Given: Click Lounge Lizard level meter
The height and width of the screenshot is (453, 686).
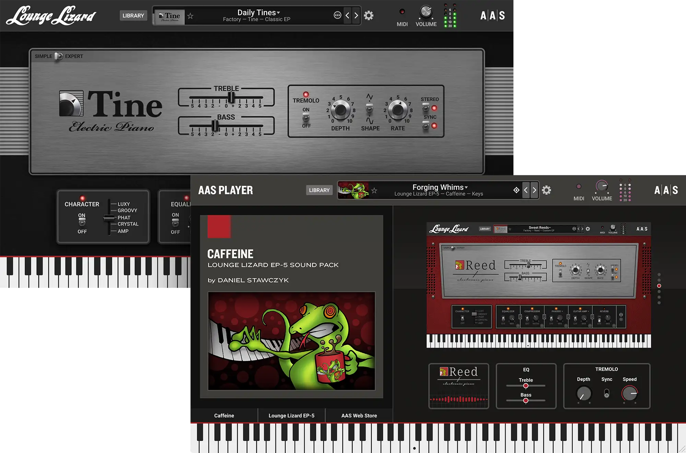Looking at the screenshot, I should (450, 16).
